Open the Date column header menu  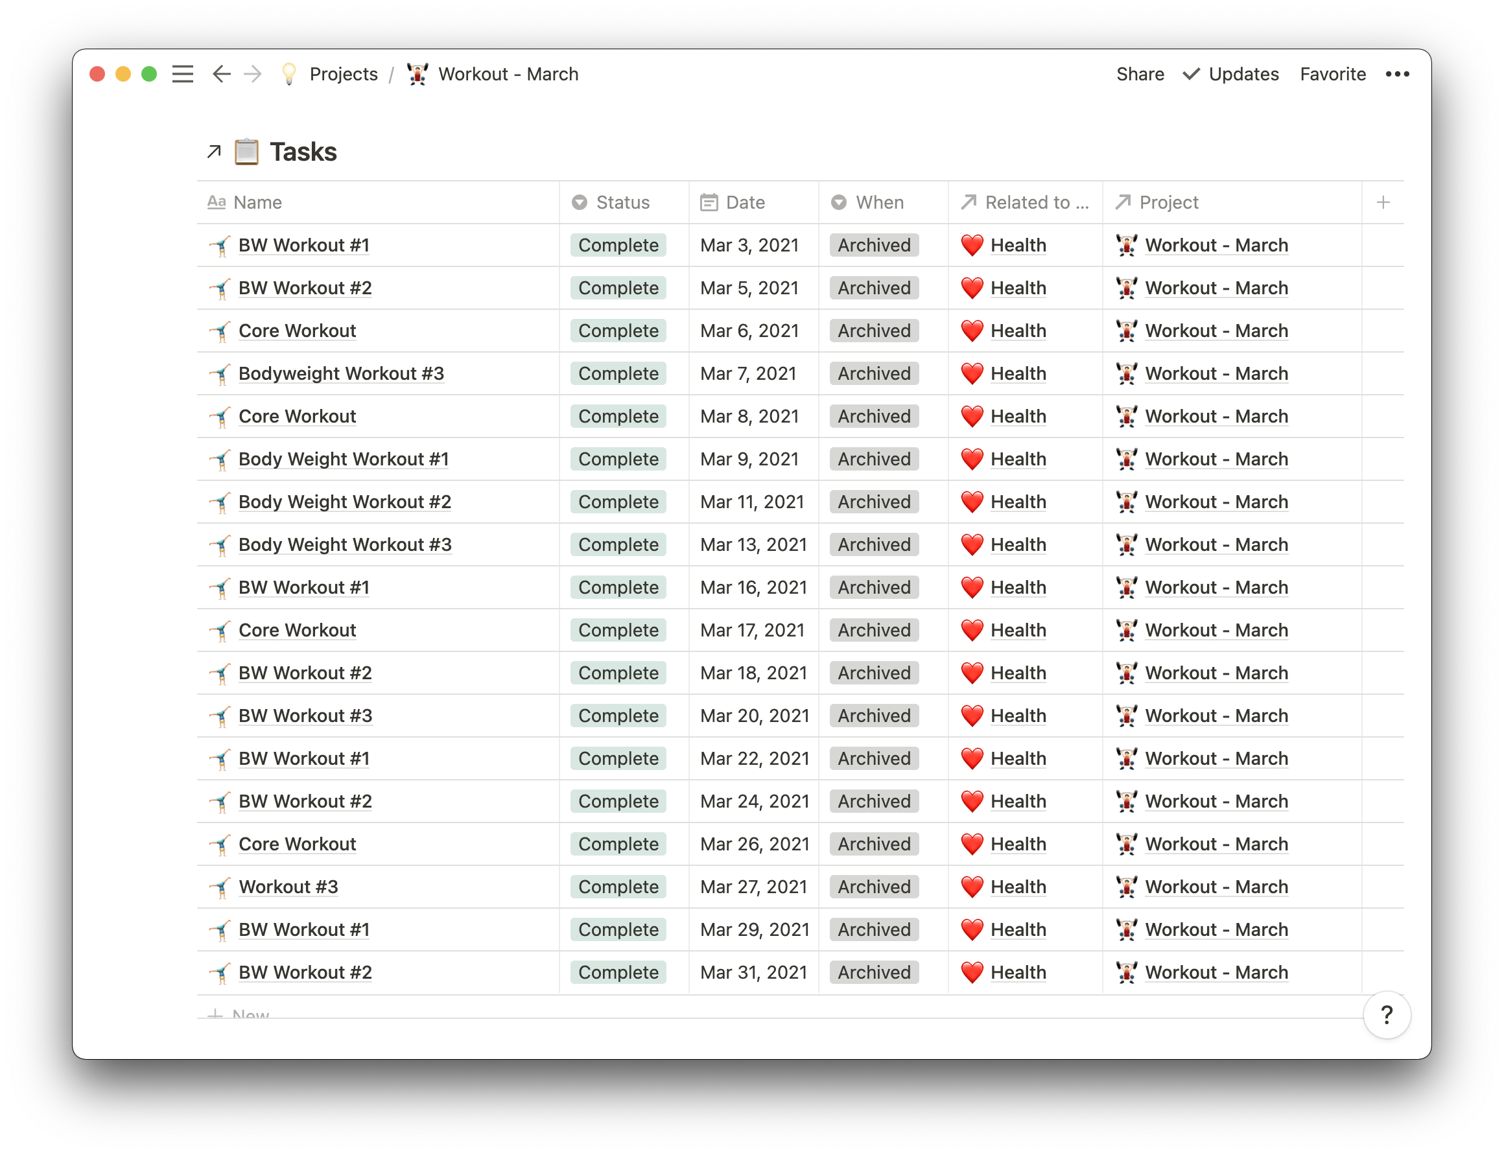tap(745, 202)
